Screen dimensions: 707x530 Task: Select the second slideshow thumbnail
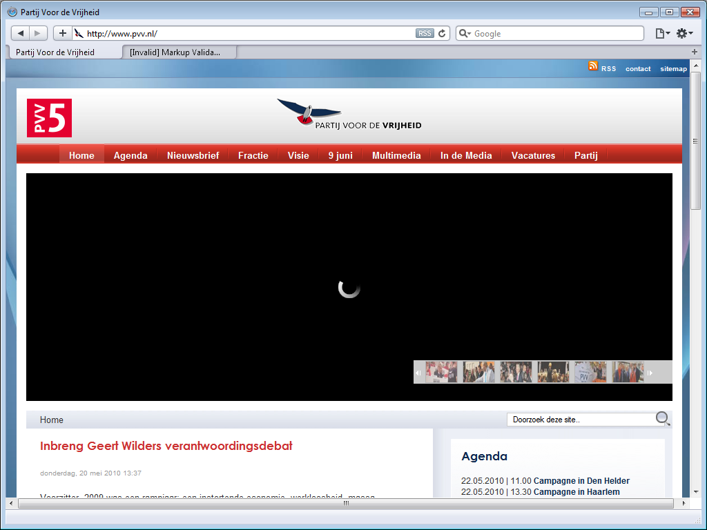[x=479, y=372]
